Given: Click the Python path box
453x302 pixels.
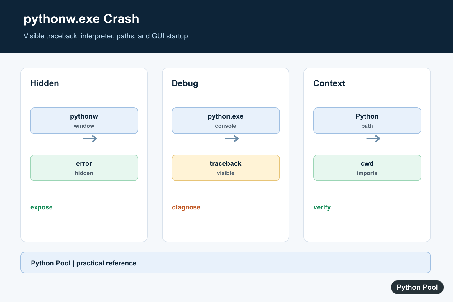Looking at the screenshot, I should (367, 121).
